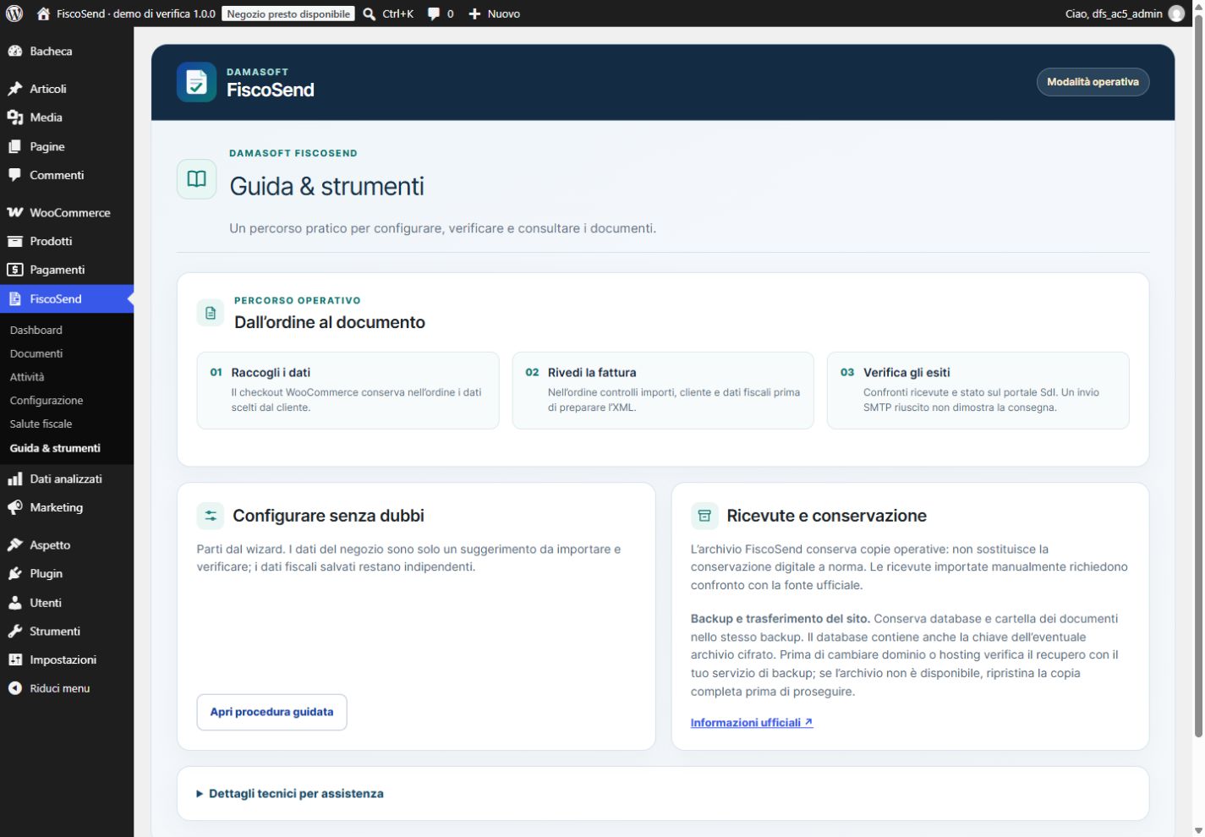Click the Articoli pushpin icon
Screen dimensions: 1205x837
pyautogui.click(x=15, y=89)
